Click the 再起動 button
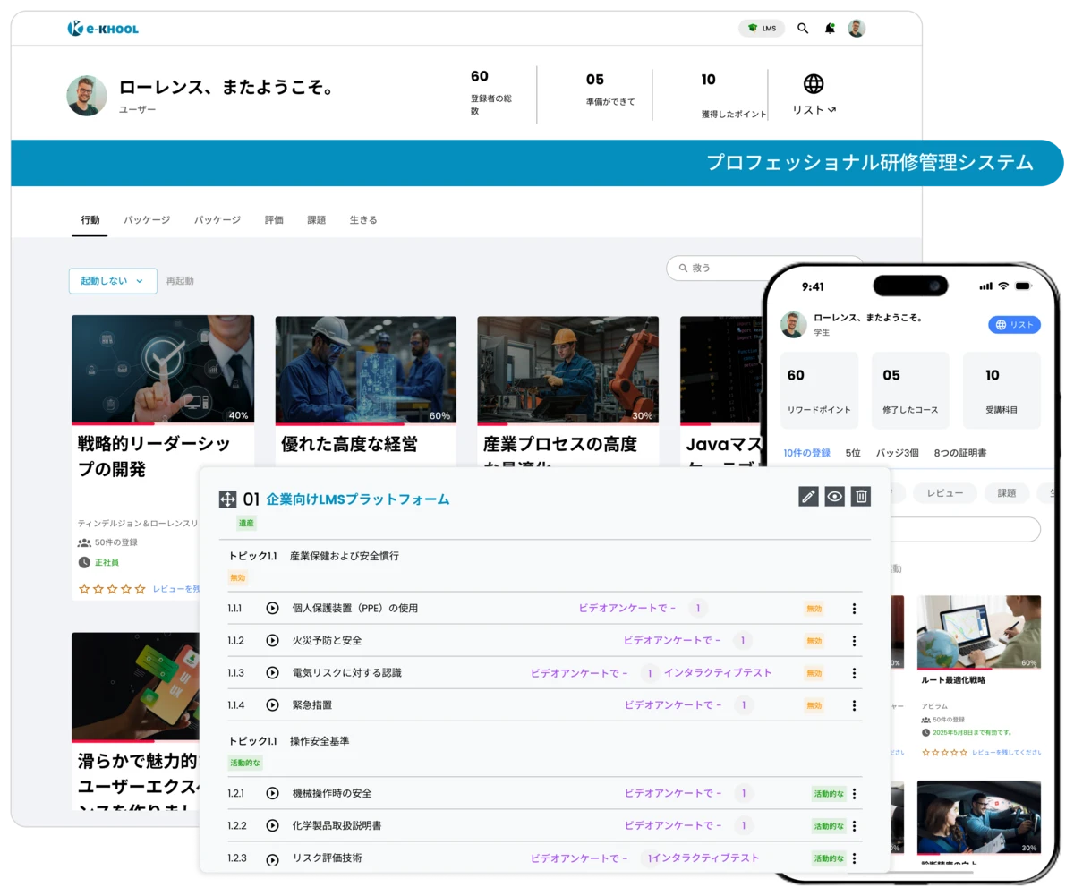The width and height of the screenshot is (1074, 896). (x=179, y=280)
